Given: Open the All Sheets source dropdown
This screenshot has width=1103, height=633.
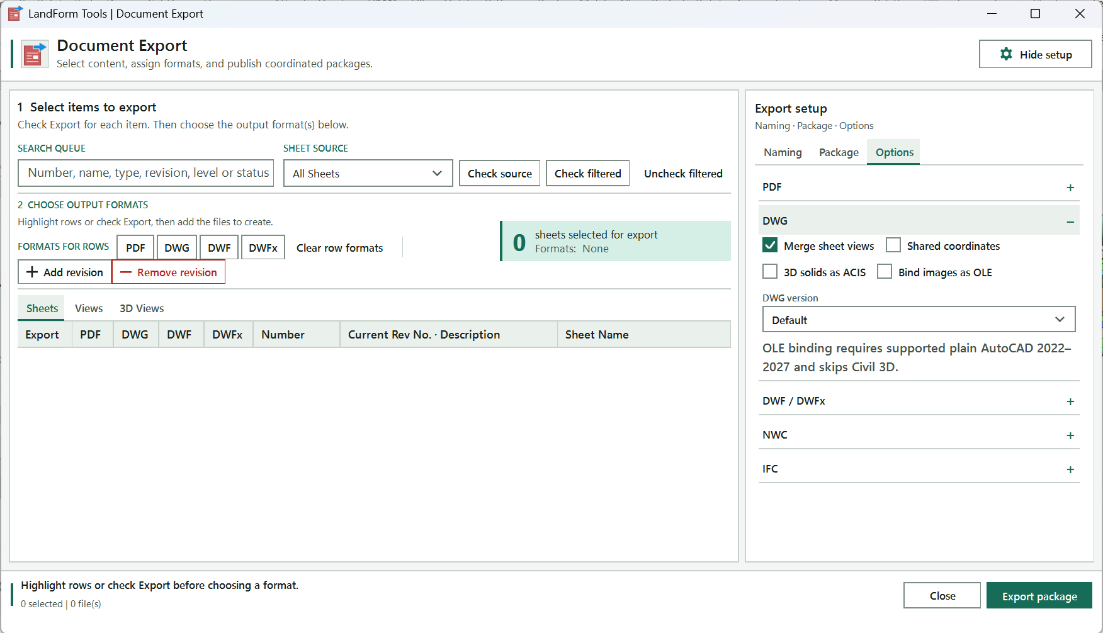Looking at the screenshot, I should [368, 173].
